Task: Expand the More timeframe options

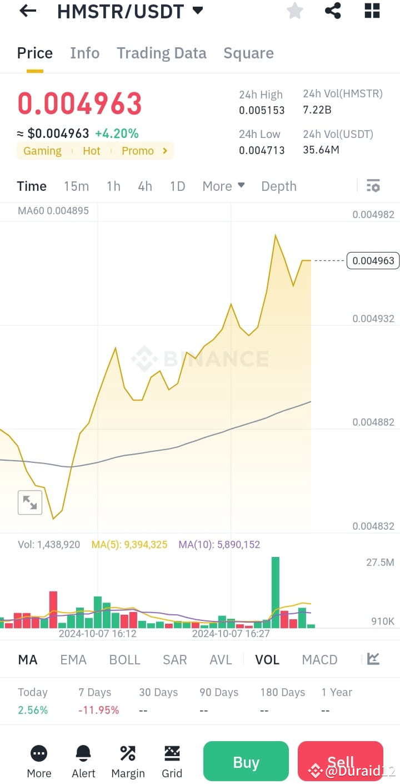Action: coord(223,186)
